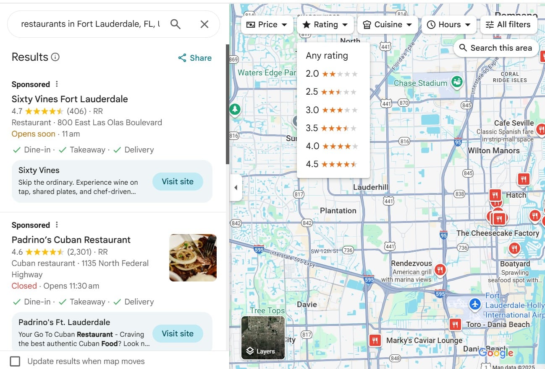Visit site for Padrino's Ft. Lauderdale
Screen dimensions: 545x369
pos(178,333)
